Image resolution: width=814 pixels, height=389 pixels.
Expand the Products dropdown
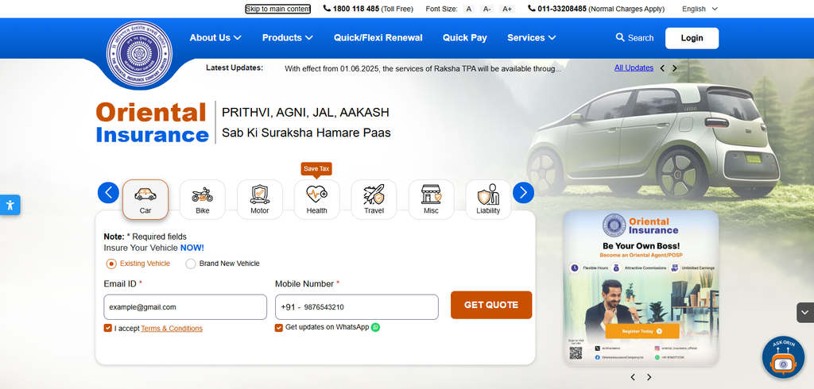[288, 37]
